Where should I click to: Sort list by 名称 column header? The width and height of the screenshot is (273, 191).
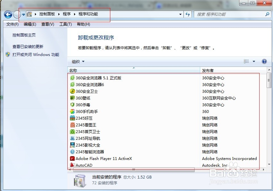pyautogui.click(x=134, y=70)
